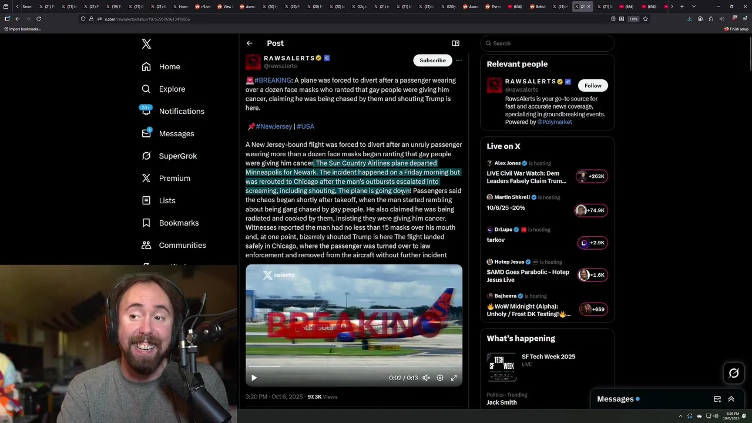Bookmark this page with the star icon

pos(645,19)
